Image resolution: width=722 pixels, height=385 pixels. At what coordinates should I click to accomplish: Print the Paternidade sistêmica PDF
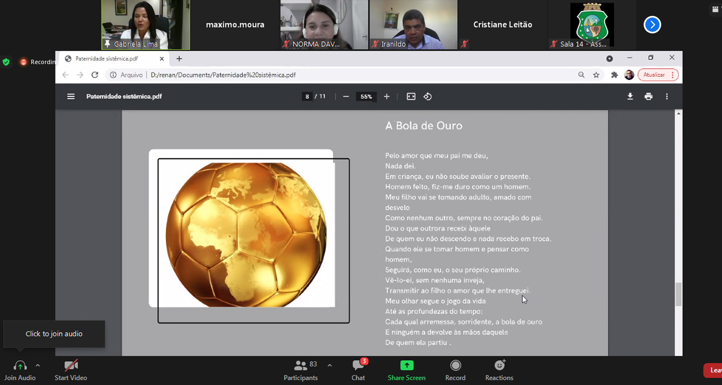click(649, 96)
